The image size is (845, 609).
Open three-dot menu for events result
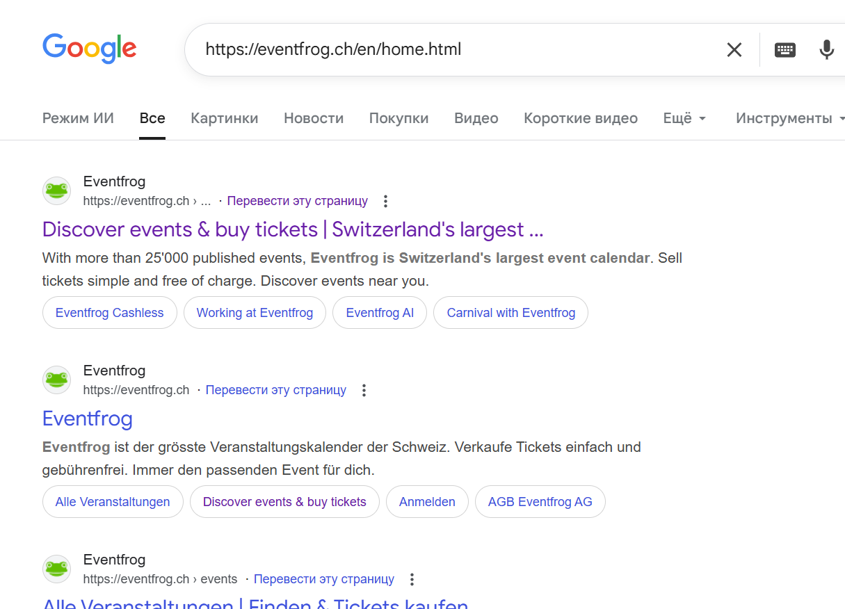click(x=412, y=580)
